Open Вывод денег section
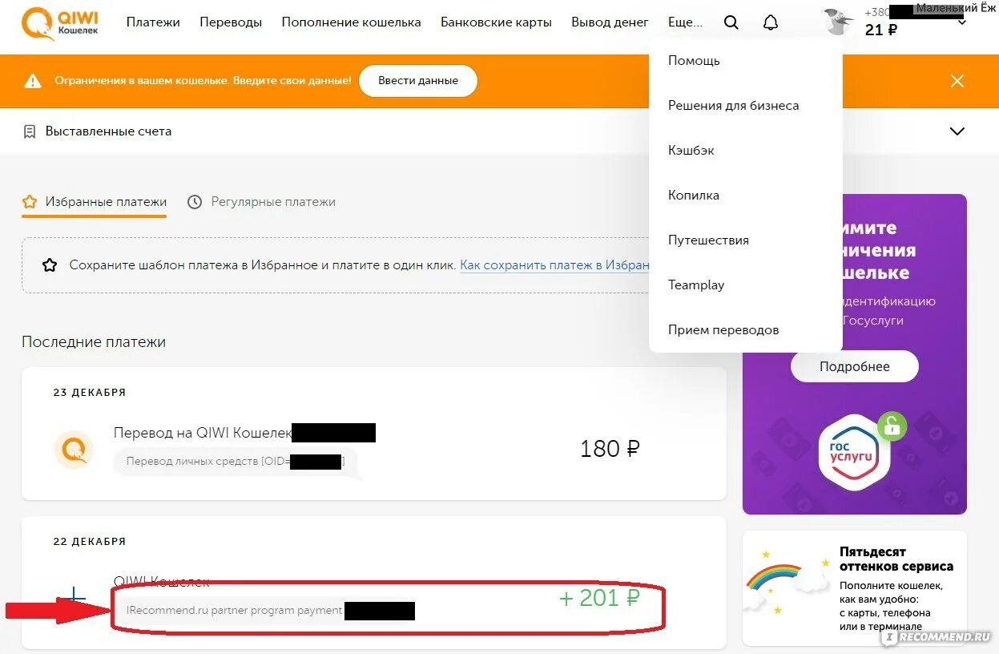The width and height of the screenshot is (999, 654). pyautogui.click(x=610, y=22)
